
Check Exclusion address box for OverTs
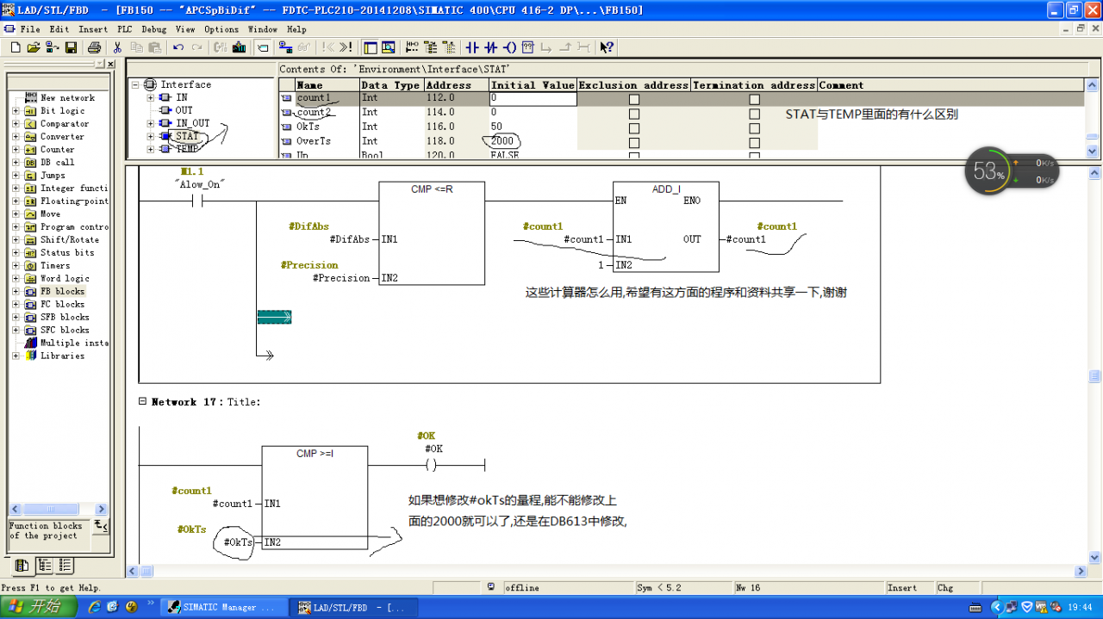point(634,143)
